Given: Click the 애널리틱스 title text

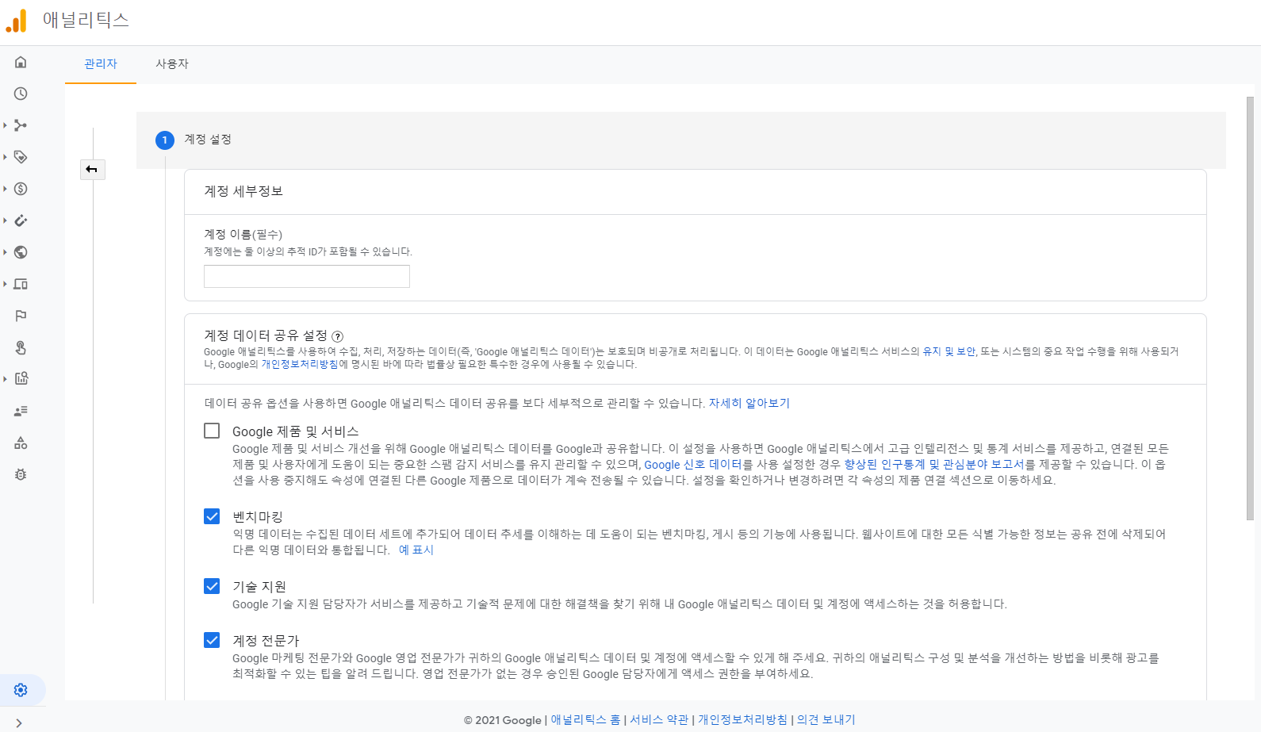Looking at the screenshot, I should [x=86, y=20].
